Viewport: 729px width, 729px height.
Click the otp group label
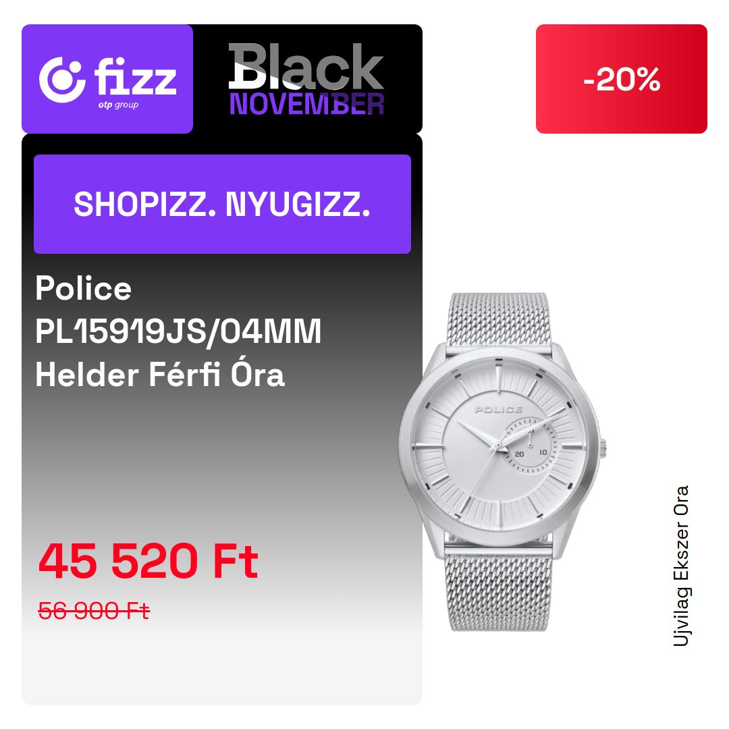pyautogui.click(x=118, y=105)
